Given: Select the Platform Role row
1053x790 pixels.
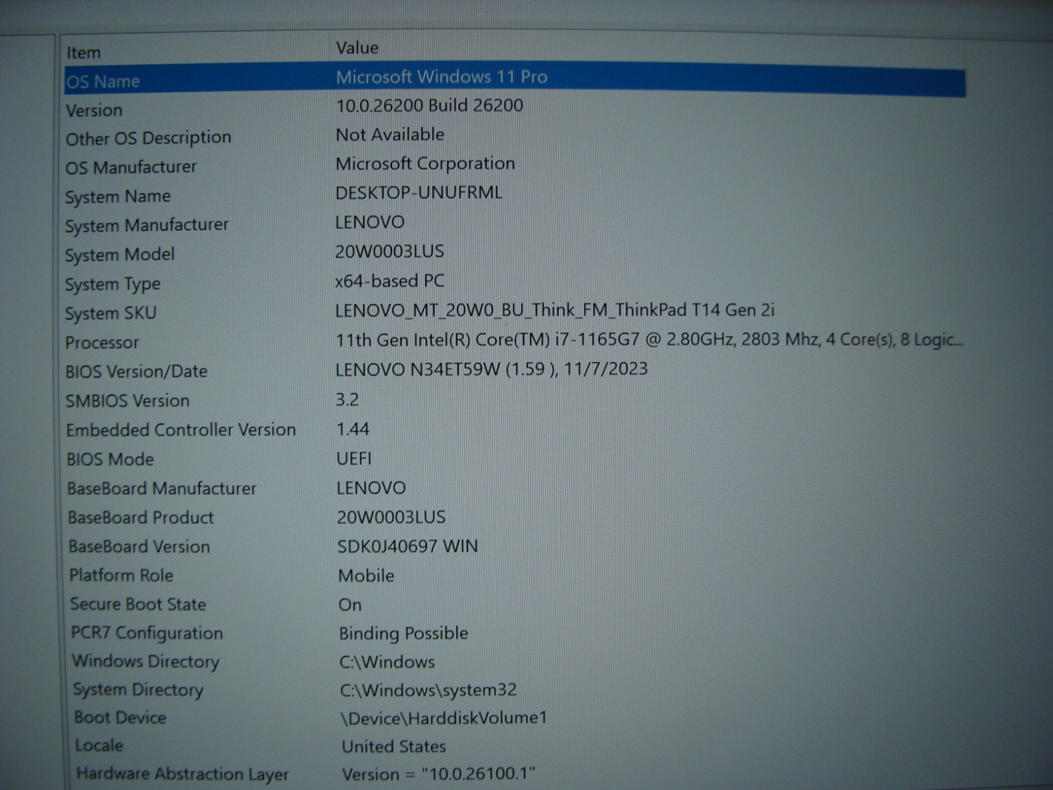Looking at the screenshot, I should click(121, 575).
